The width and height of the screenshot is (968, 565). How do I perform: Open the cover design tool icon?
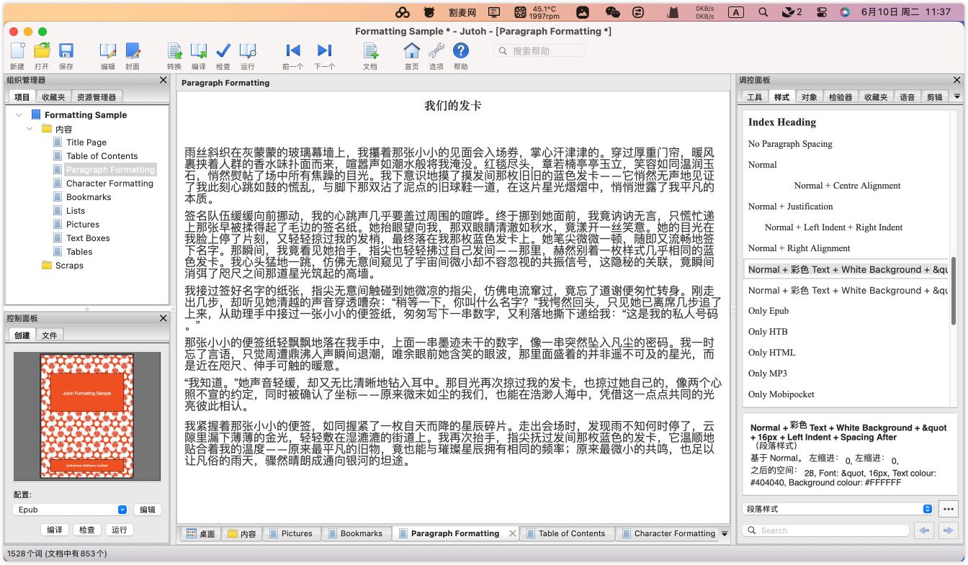pyautogui.click(x=133, y=51)
